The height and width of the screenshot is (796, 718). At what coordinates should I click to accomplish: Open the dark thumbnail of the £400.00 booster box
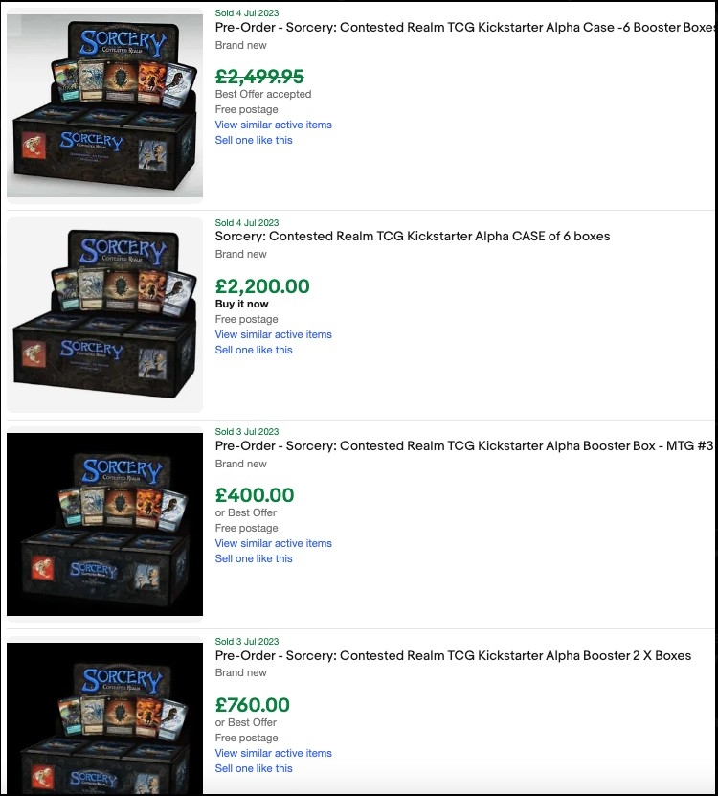(x=104, y=523)
